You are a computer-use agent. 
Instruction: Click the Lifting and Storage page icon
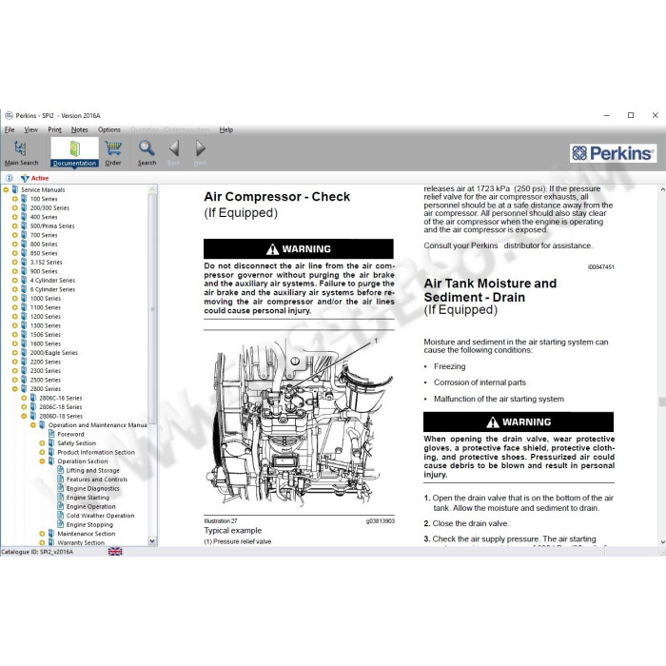click(x=60, y=470)
